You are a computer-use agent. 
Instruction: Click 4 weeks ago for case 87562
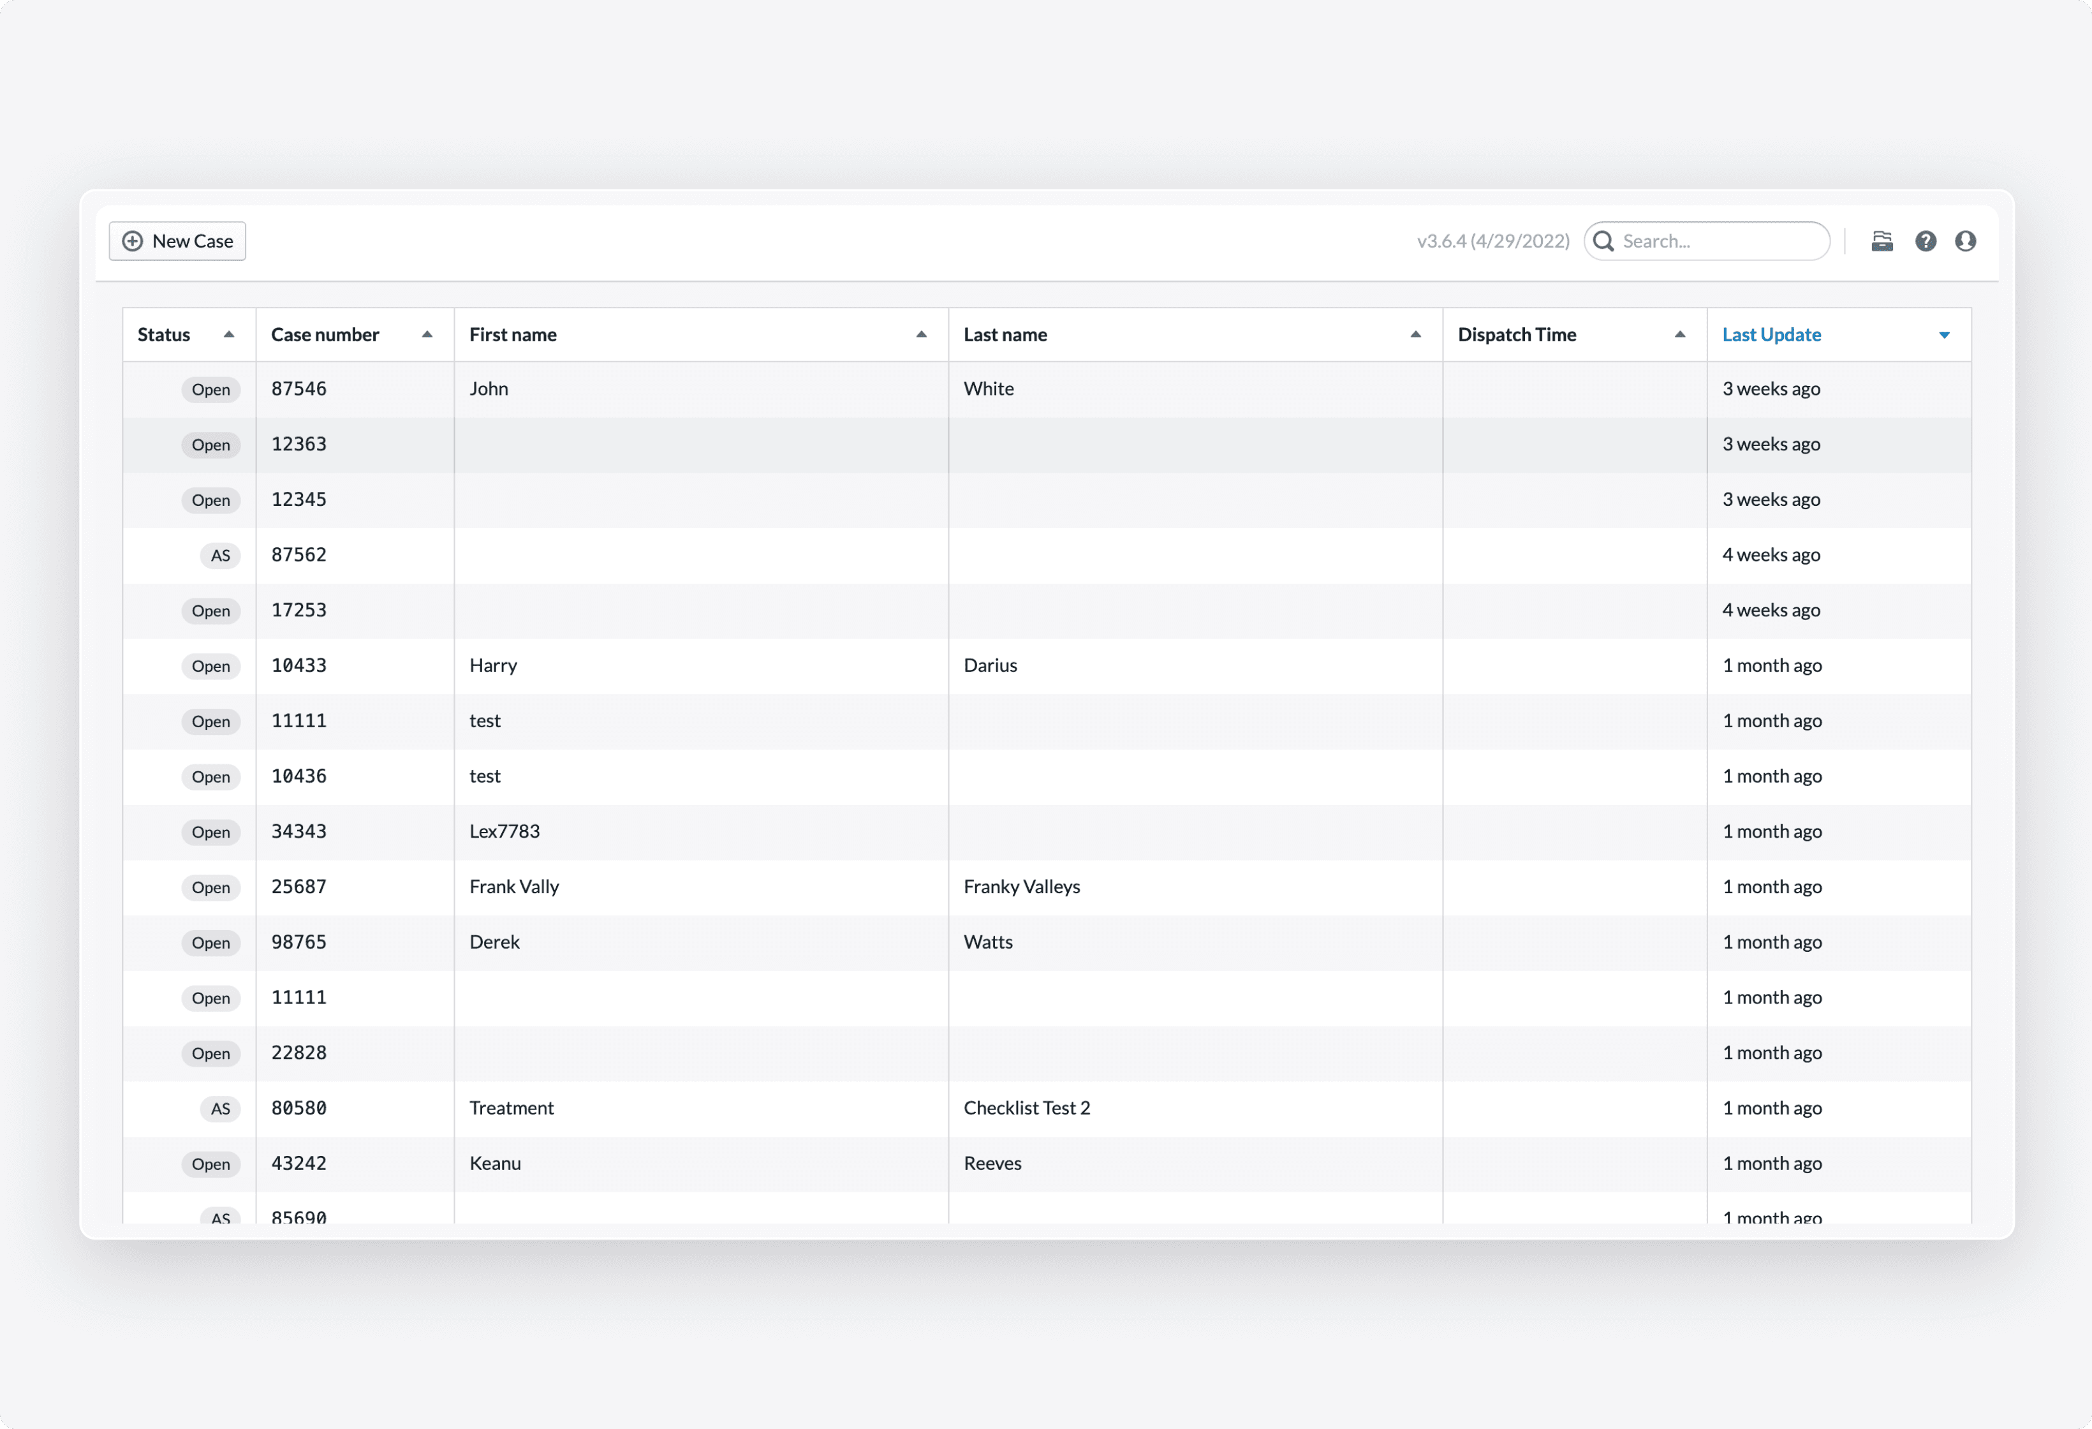1772,556
